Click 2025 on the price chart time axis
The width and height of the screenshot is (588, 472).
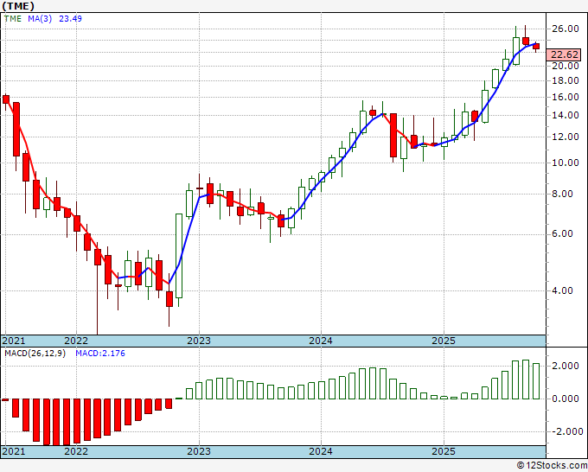(x=444, y=341)
